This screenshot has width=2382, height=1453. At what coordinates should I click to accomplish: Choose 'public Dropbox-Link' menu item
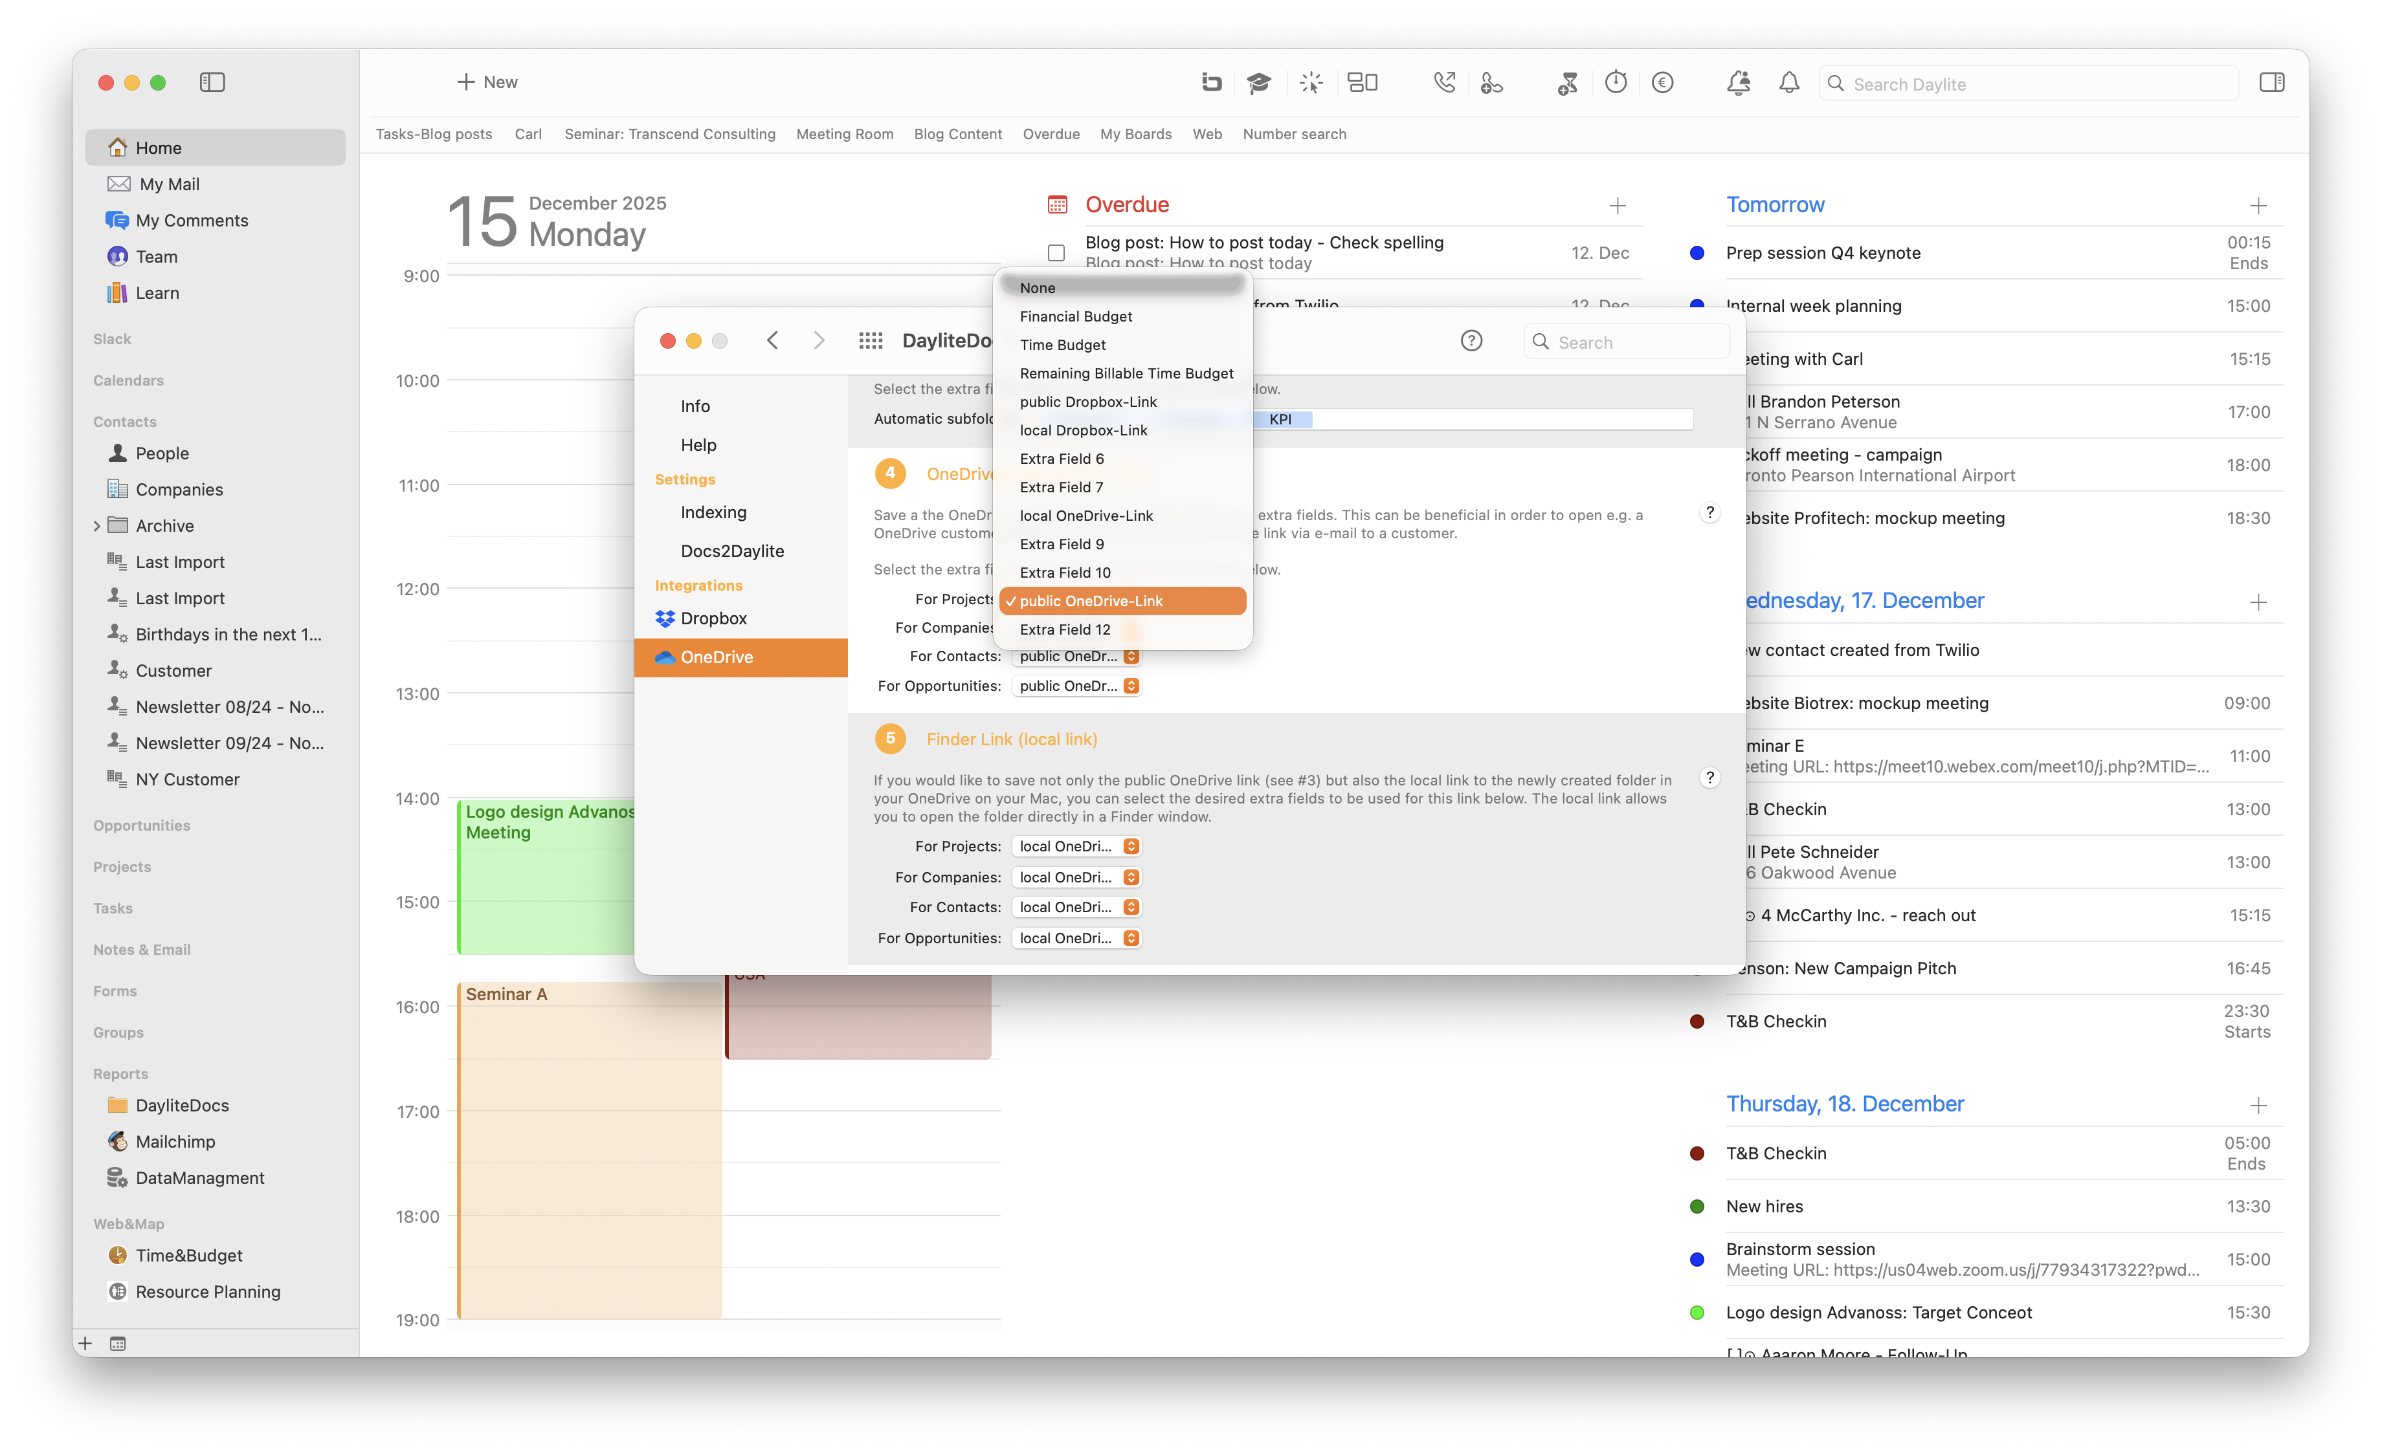click(x=1122, y=402)
